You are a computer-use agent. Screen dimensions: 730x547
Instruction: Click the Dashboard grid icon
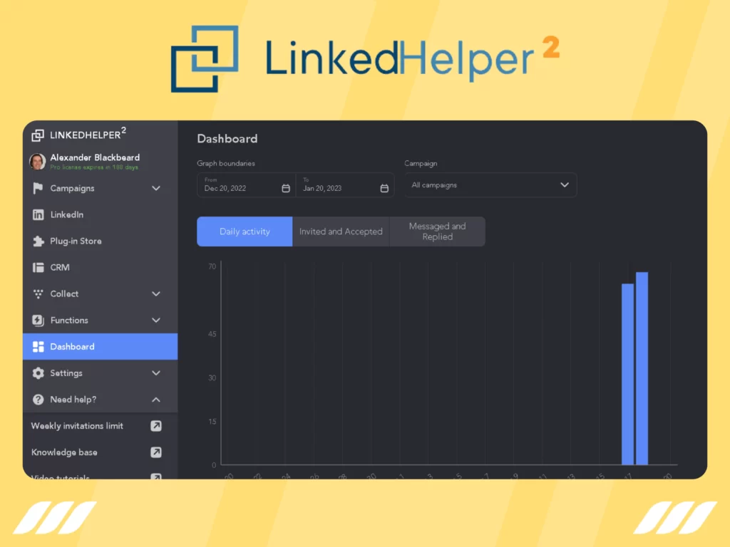point(38,347)
